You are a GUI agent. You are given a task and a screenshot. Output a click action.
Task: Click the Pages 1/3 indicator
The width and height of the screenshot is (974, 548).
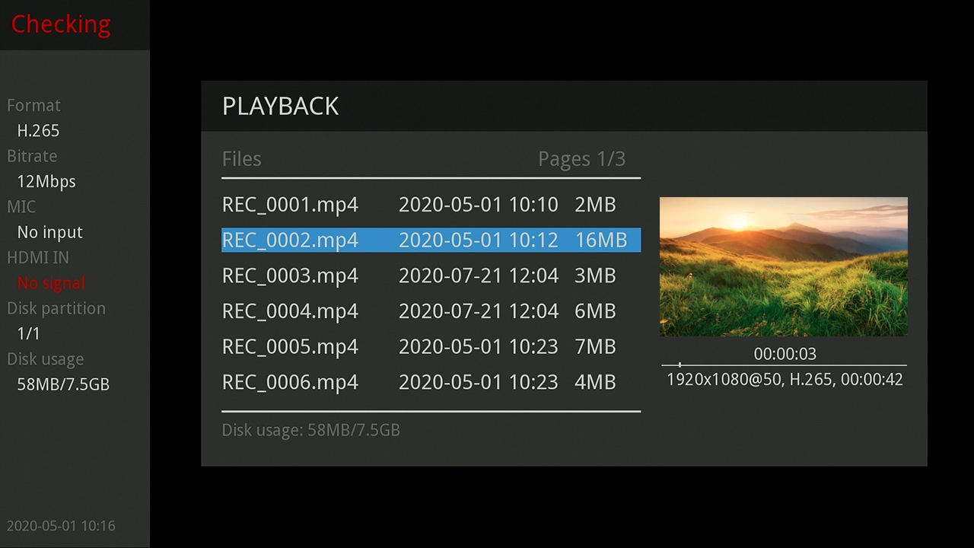pyautogui.click(x=581, y=159)
